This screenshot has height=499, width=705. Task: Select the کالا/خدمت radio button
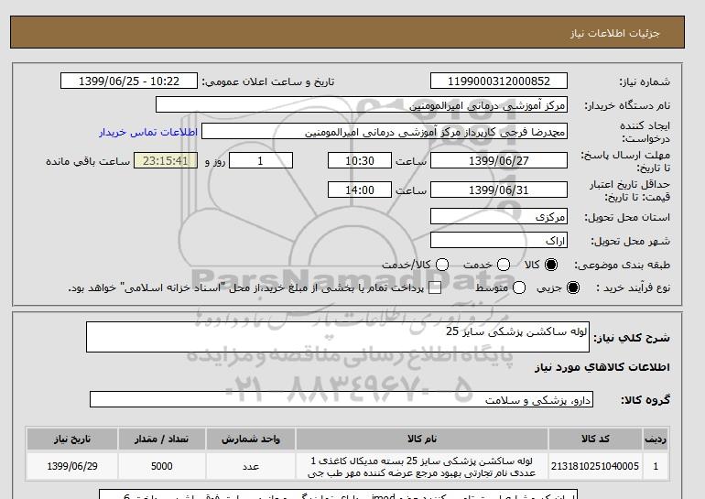pyautogui.click(x=442, y=265)
